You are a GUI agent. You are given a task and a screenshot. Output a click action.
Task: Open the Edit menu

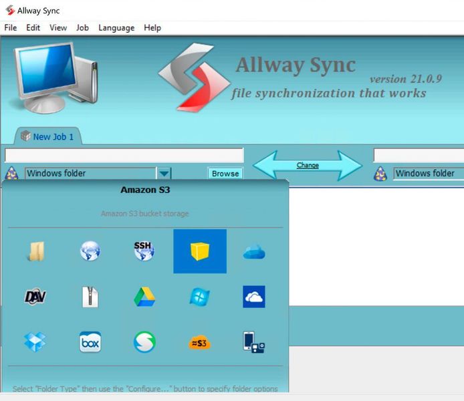(x=33, y=28)
